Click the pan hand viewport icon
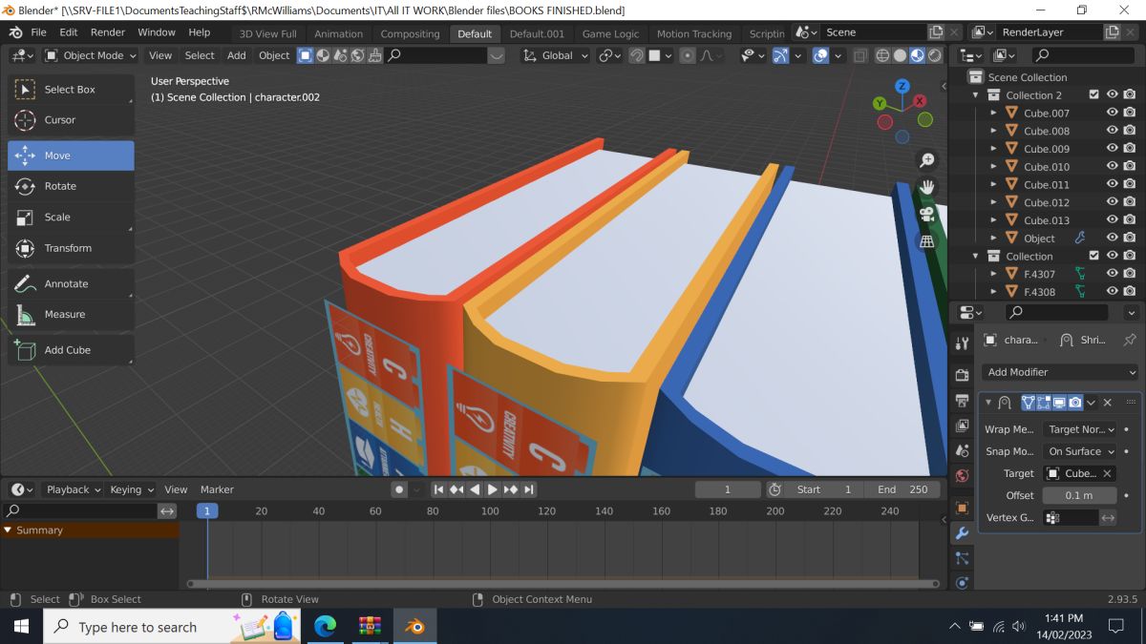The image size is (1146, 644). coord(926,187)
